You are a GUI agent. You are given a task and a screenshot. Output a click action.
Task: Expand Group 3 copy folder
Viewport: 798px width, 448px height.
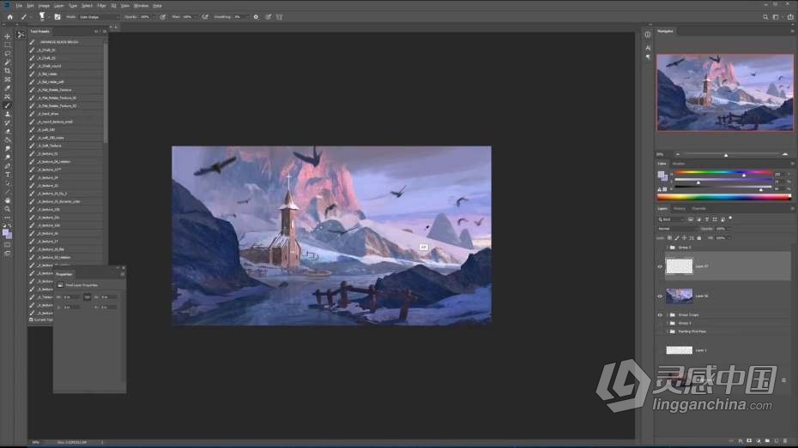tap(668, 315)
